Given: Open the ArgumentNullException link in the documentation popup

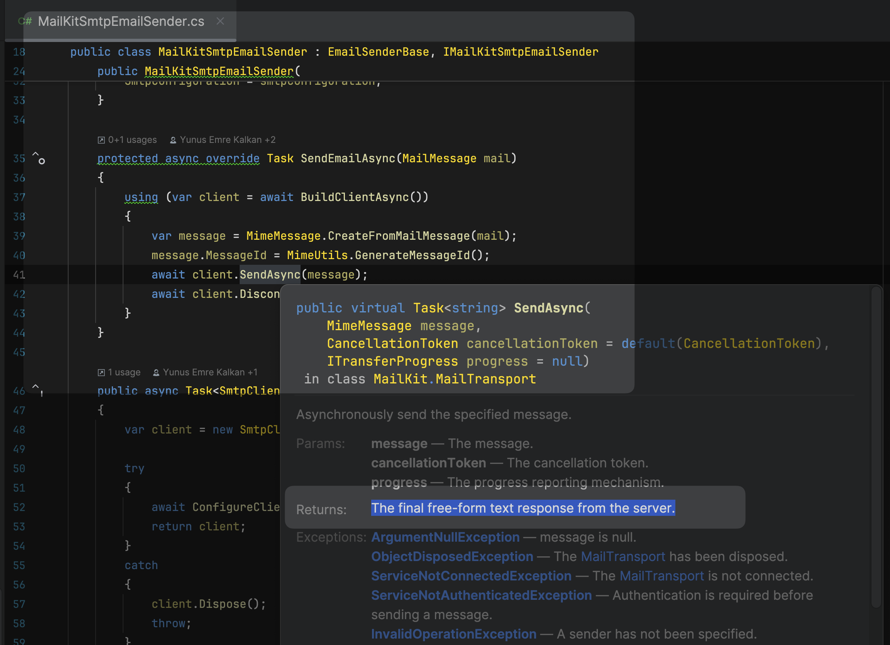Looking at the screenshot, I should 445,537.
